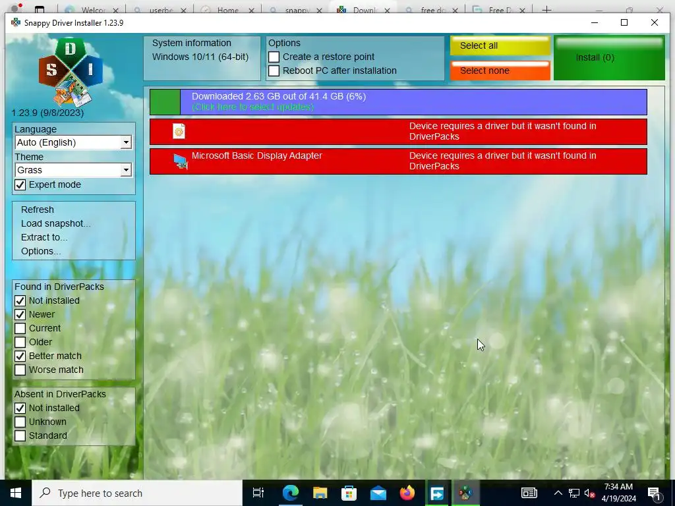The height and width of the screenshot is (506, 675).
Task: Click the System information panel
Action: 202,58
